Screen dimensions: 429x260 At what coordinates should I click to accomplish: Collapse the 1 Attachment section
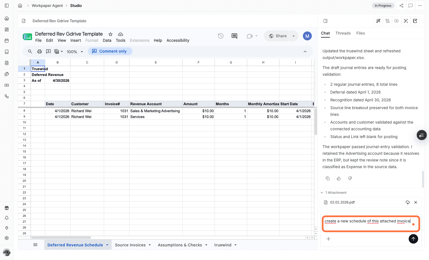[x=322, y=193]
